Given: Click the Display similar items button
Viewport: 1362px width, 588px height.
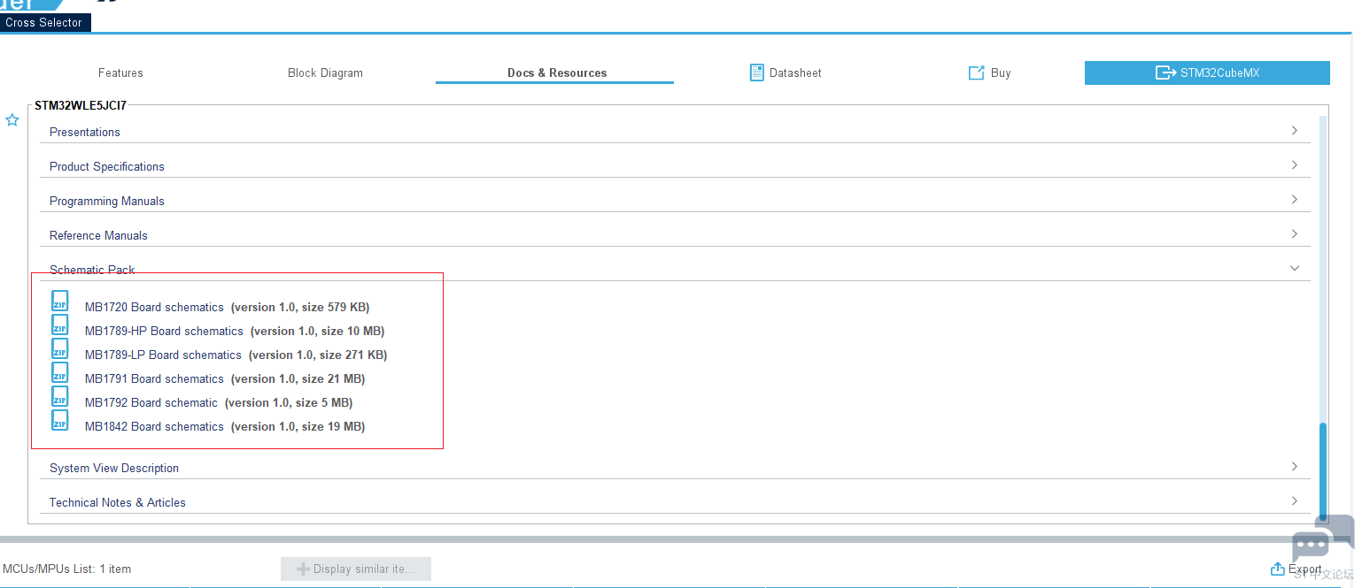Looking at the screenshot, I should click(356, 569).
